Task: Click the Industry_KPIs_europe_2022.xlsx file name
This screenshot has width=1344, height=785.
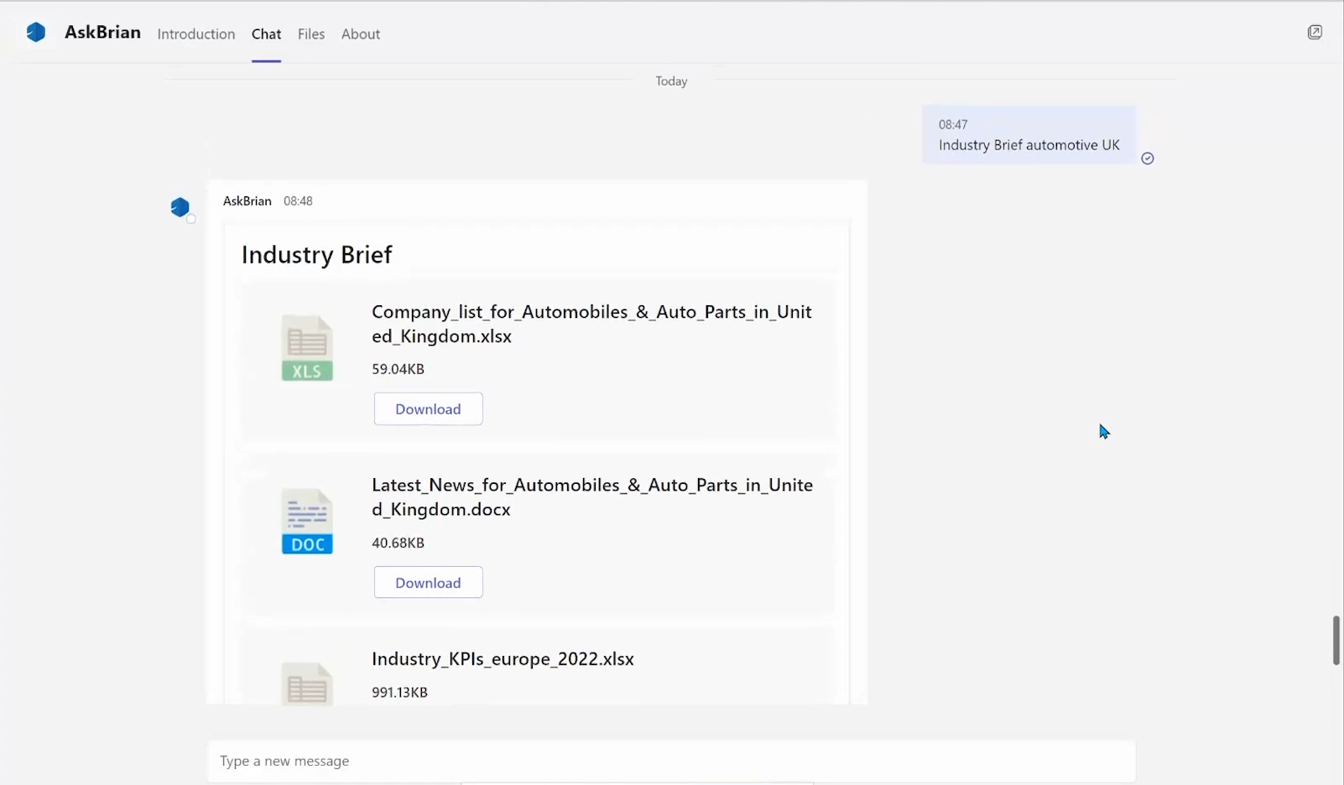Action: point(503,659)
